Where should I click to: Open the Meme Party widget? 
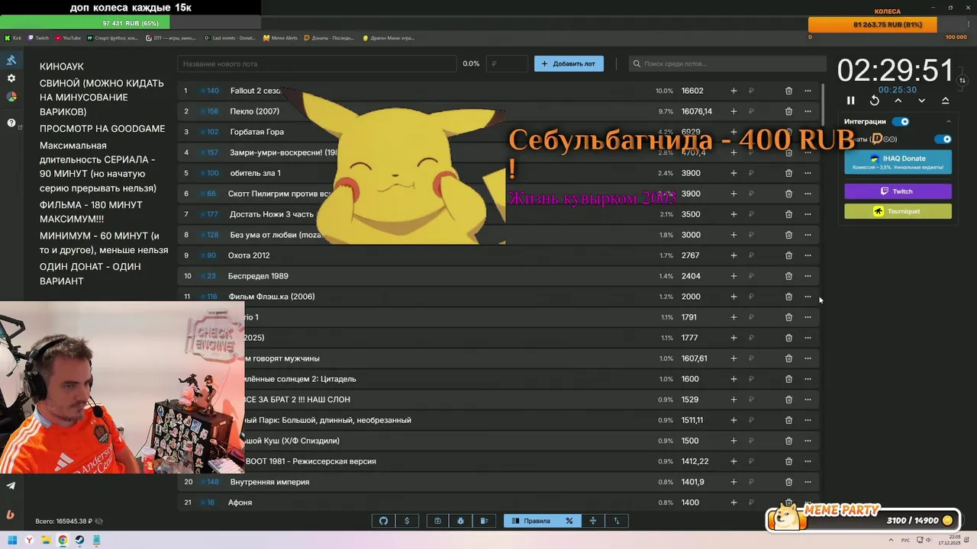coord(863,518)
